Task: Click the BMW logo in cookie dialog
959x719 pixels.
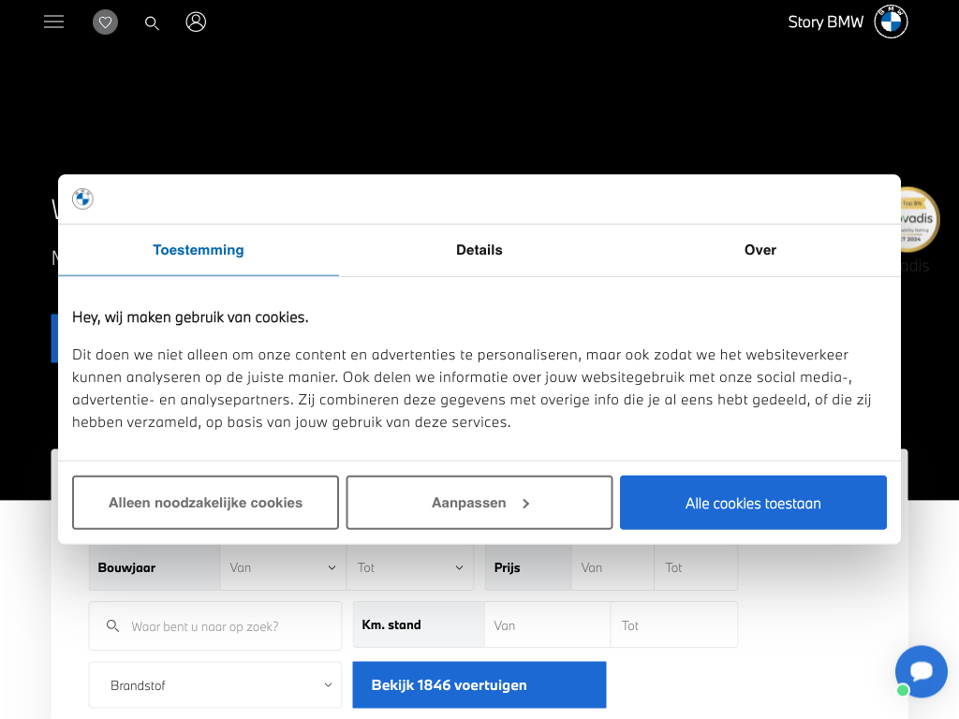Action: pos(82,198)
